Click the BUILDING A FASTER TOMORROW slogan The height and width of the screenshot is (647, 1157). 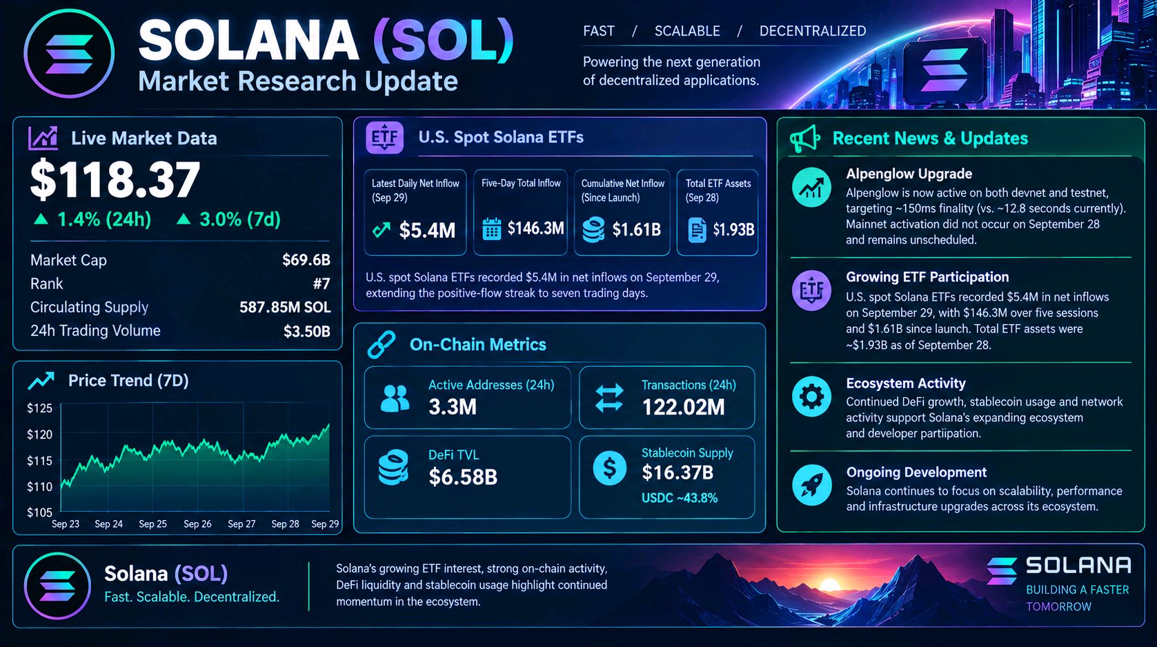(x=1078, y=598)
